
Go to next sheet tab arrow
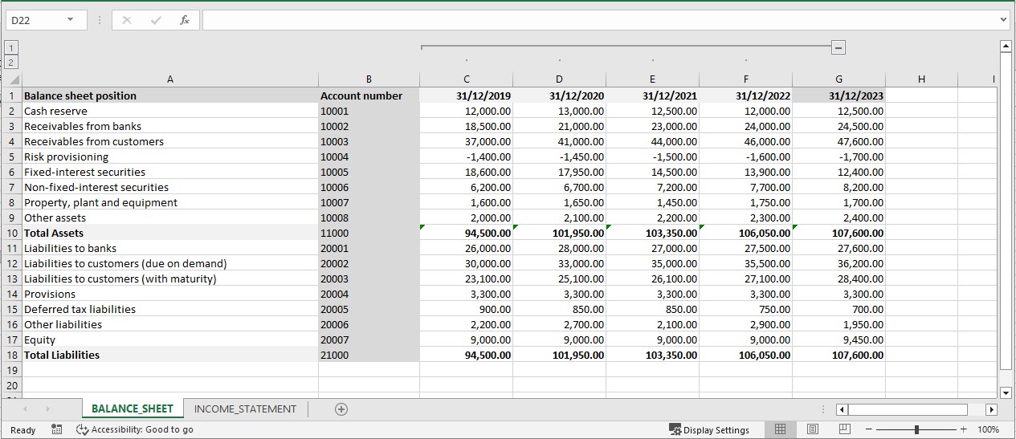click(x=47, y=409)
